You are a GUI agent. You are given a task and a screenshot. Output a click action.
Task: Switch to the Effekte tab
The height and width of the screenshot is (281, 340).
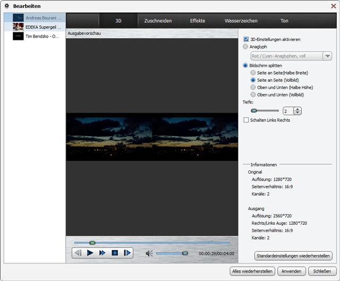(198, 21)
